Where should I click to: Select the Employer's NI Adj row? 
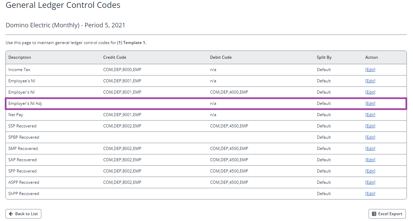tap(171, 103)
